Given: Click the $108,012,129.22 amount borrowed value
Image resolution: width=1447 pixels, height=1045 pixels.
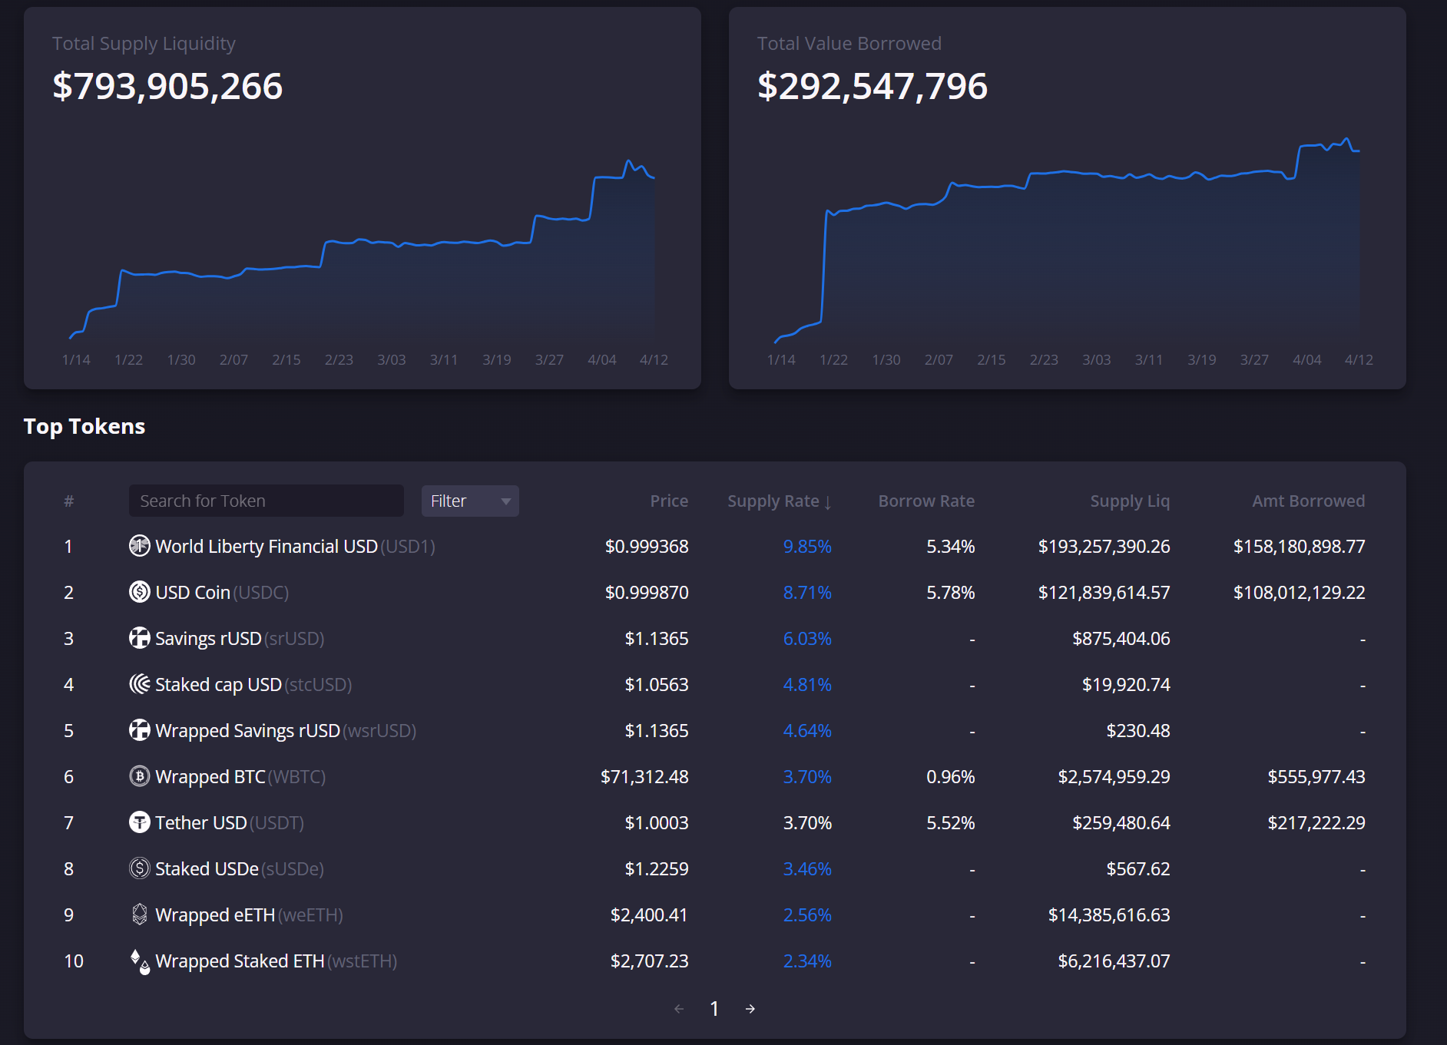Looking at the screenshot, I should [x=1299, y=592].
